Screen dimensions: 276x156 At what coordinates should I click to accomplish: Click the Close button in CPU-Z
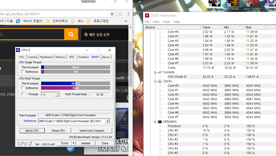coord(105,143)
